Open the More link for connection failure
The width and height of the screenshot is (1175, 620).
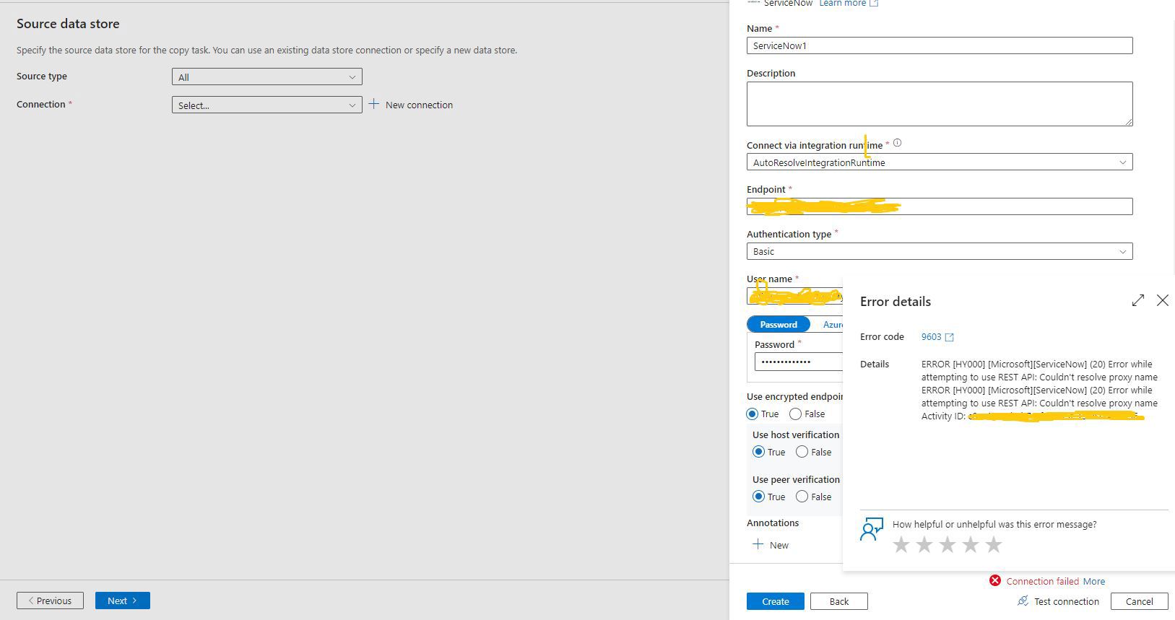point(1094,581)
